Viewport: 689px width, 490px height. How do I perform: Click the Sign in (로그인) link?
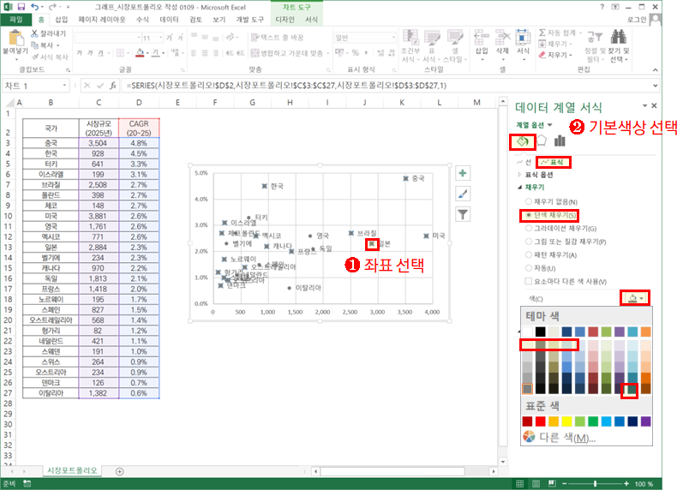[x=637, y=20]
